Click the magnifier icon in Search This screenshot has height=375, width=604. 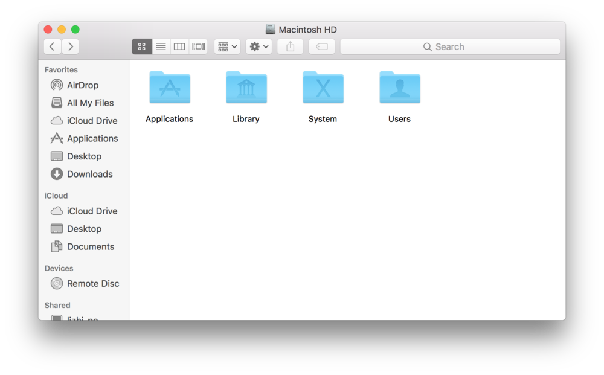coord(427,47)
